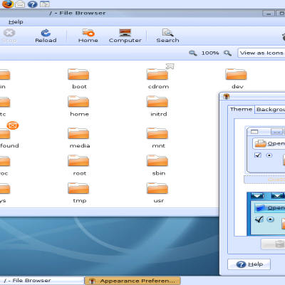Open the Help menu in File Browser
The height and width of the screenshot is (285, 285).
pos(16,22)
